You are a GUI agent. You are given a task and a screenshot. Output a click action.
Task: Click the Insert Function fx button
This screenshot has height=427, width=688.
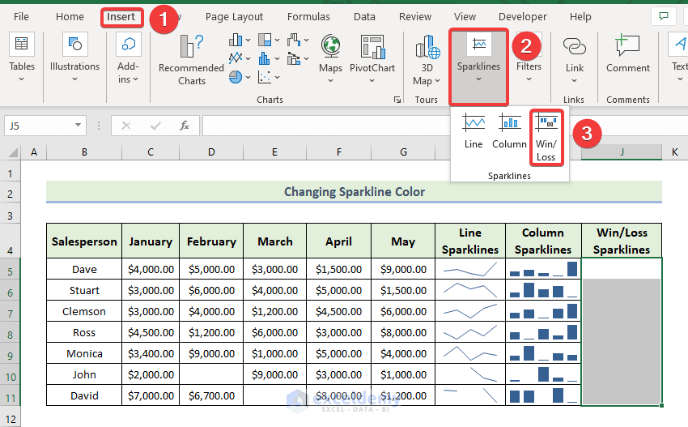[x=185, y=126]
